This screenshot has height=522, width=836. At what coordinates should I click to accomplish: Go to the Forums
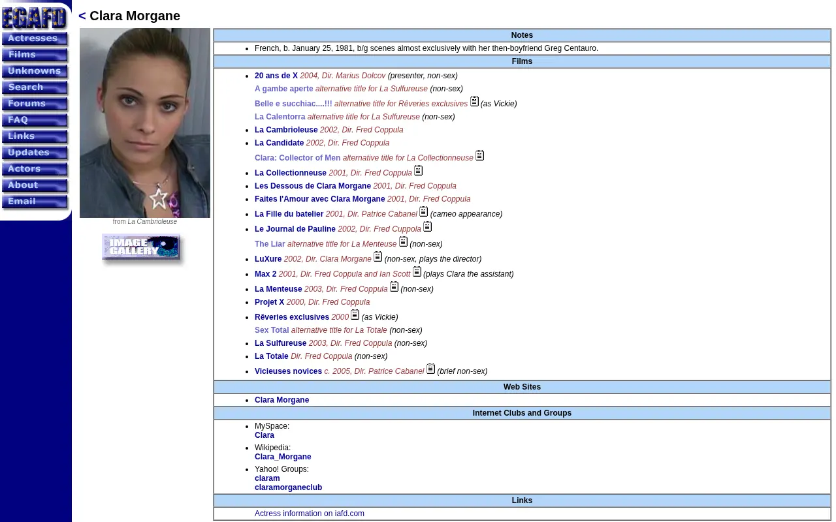pyautogui.click(x=35, y=104)
